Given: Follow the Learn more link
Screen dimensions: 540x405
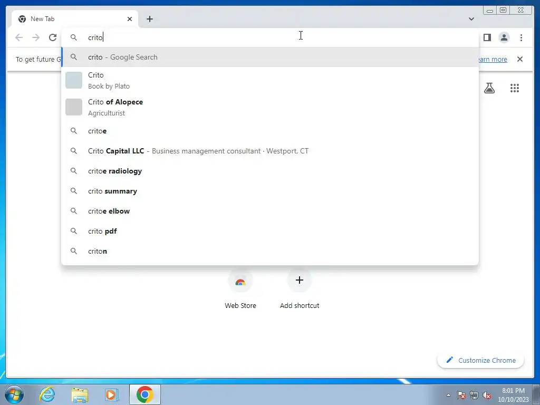Looking at the screenshot, I should pyautogui.click(x=493, y=59).
